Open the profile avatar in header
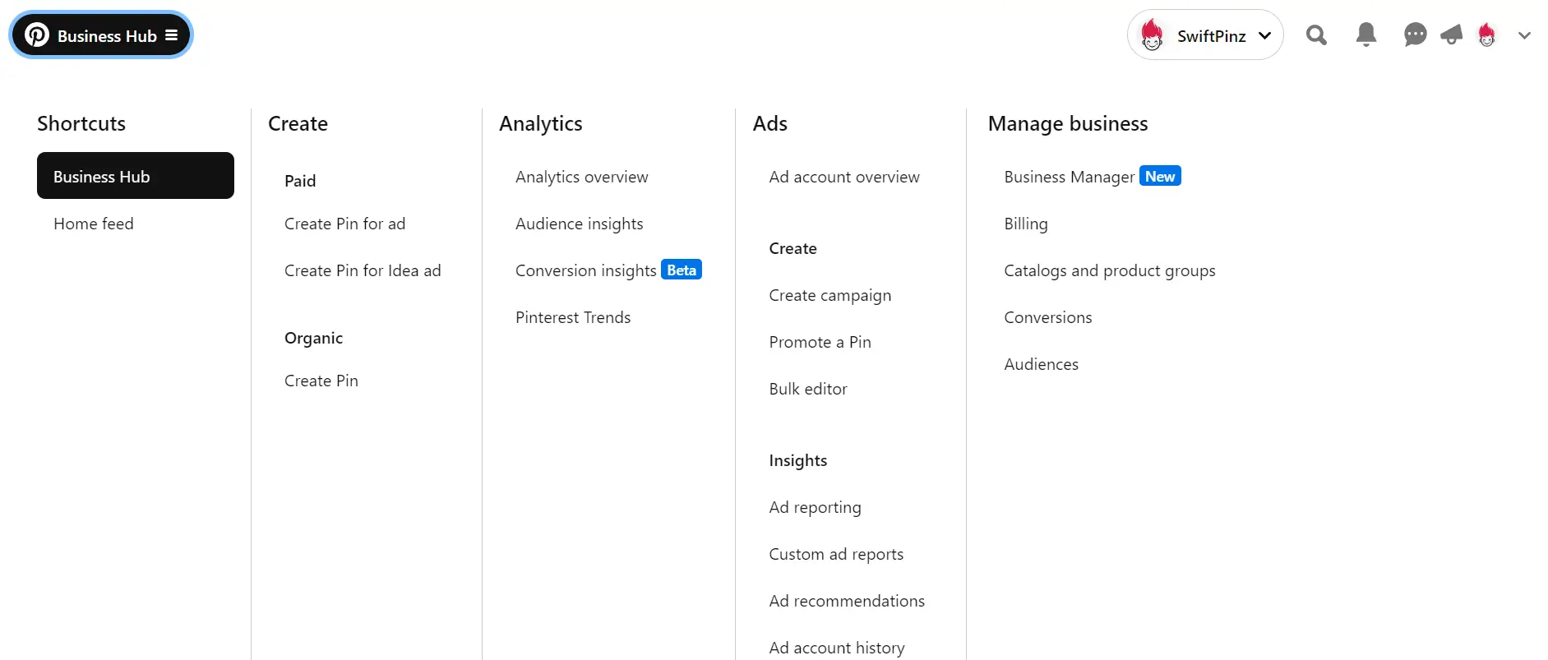Screen dimensions: 1548x660 [1486, 35]
